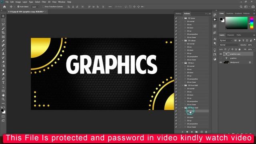Switch to the Swatches tab
The width and height of the screenshot is (256, 144).
click(230, 13)
